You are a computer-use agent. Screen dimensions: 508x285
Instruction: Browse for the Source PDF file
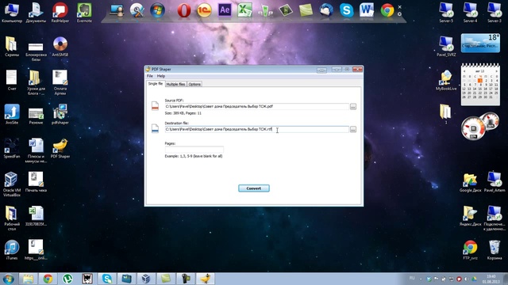352,106
